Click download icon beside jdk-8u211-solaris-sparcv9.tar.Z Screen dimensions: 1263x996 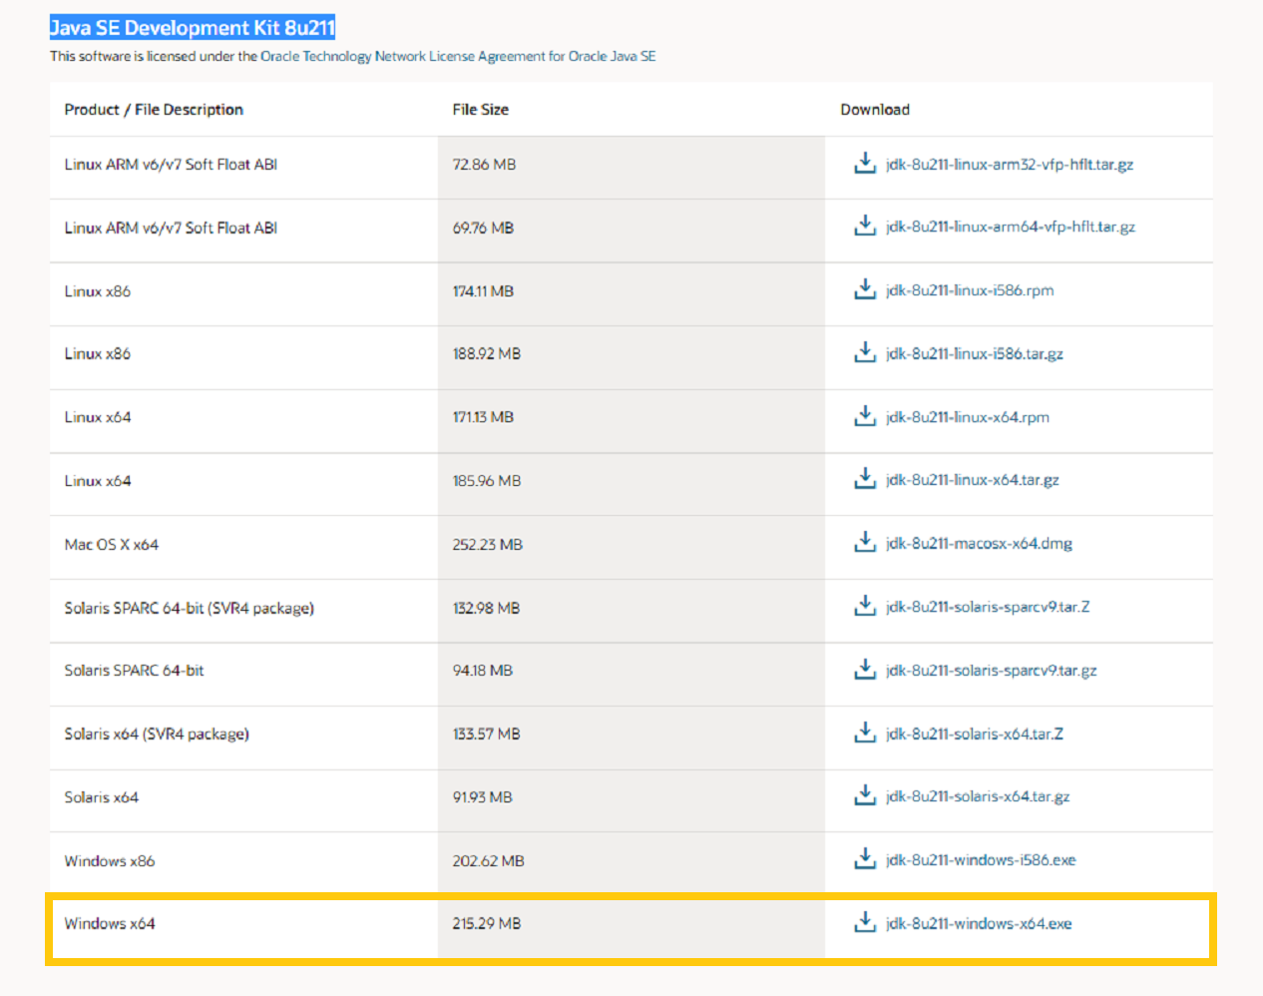tap(865, 606)
